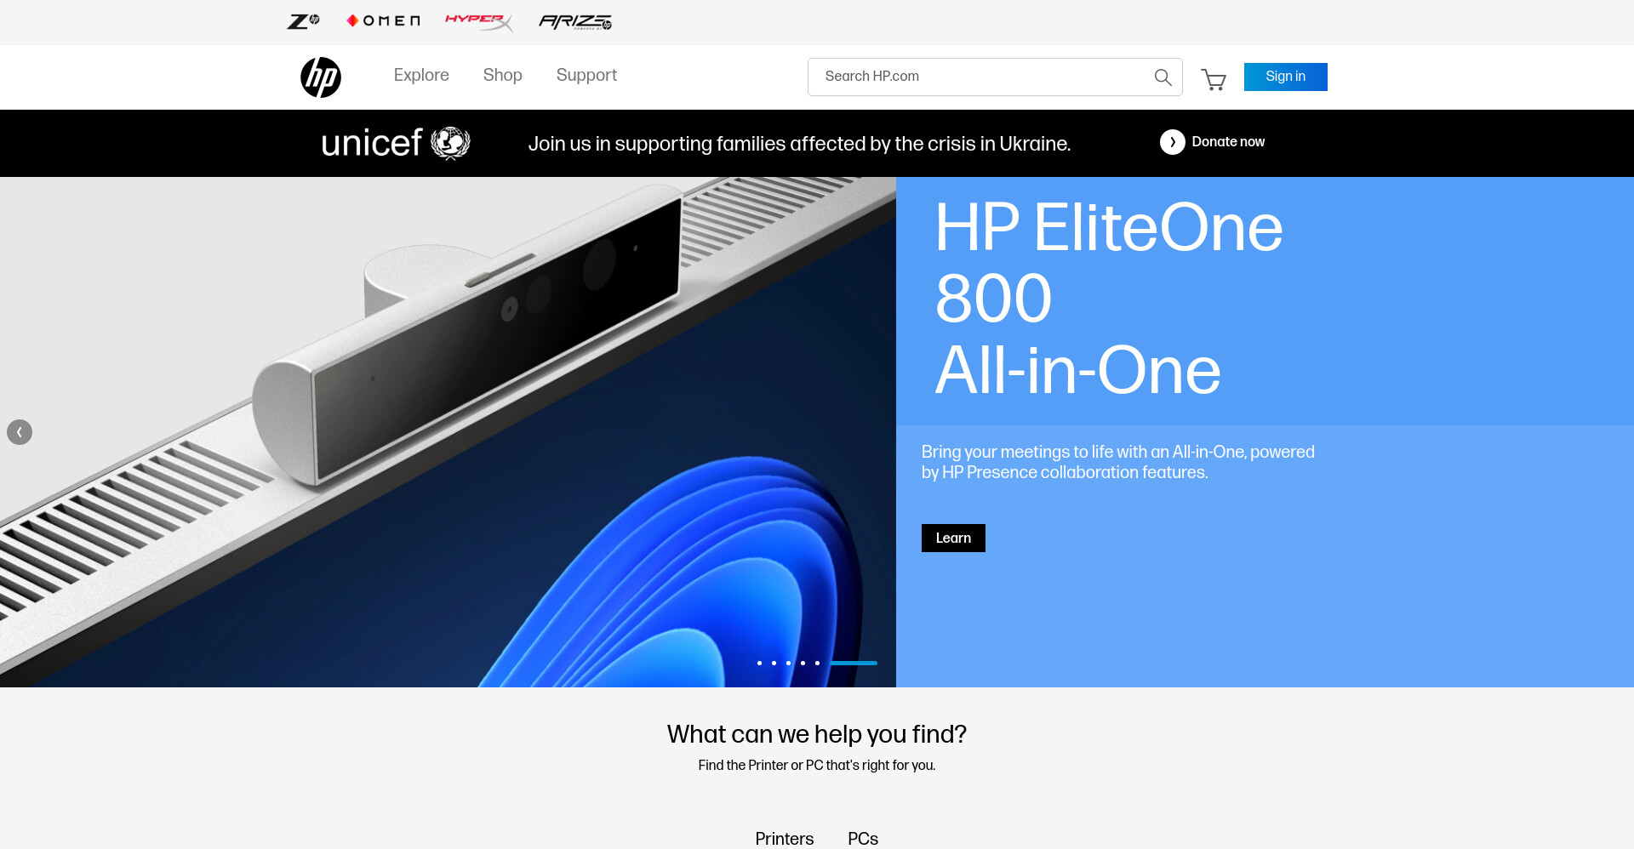
Task: Click the HP logo home icon
Action: [x=321, y=77]
